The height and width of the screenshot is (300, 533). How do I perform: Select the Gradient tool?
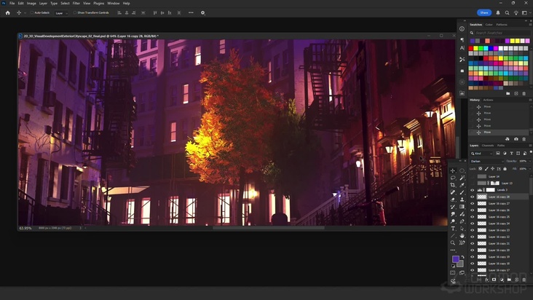pyautogui.click(x=462, y=207)
